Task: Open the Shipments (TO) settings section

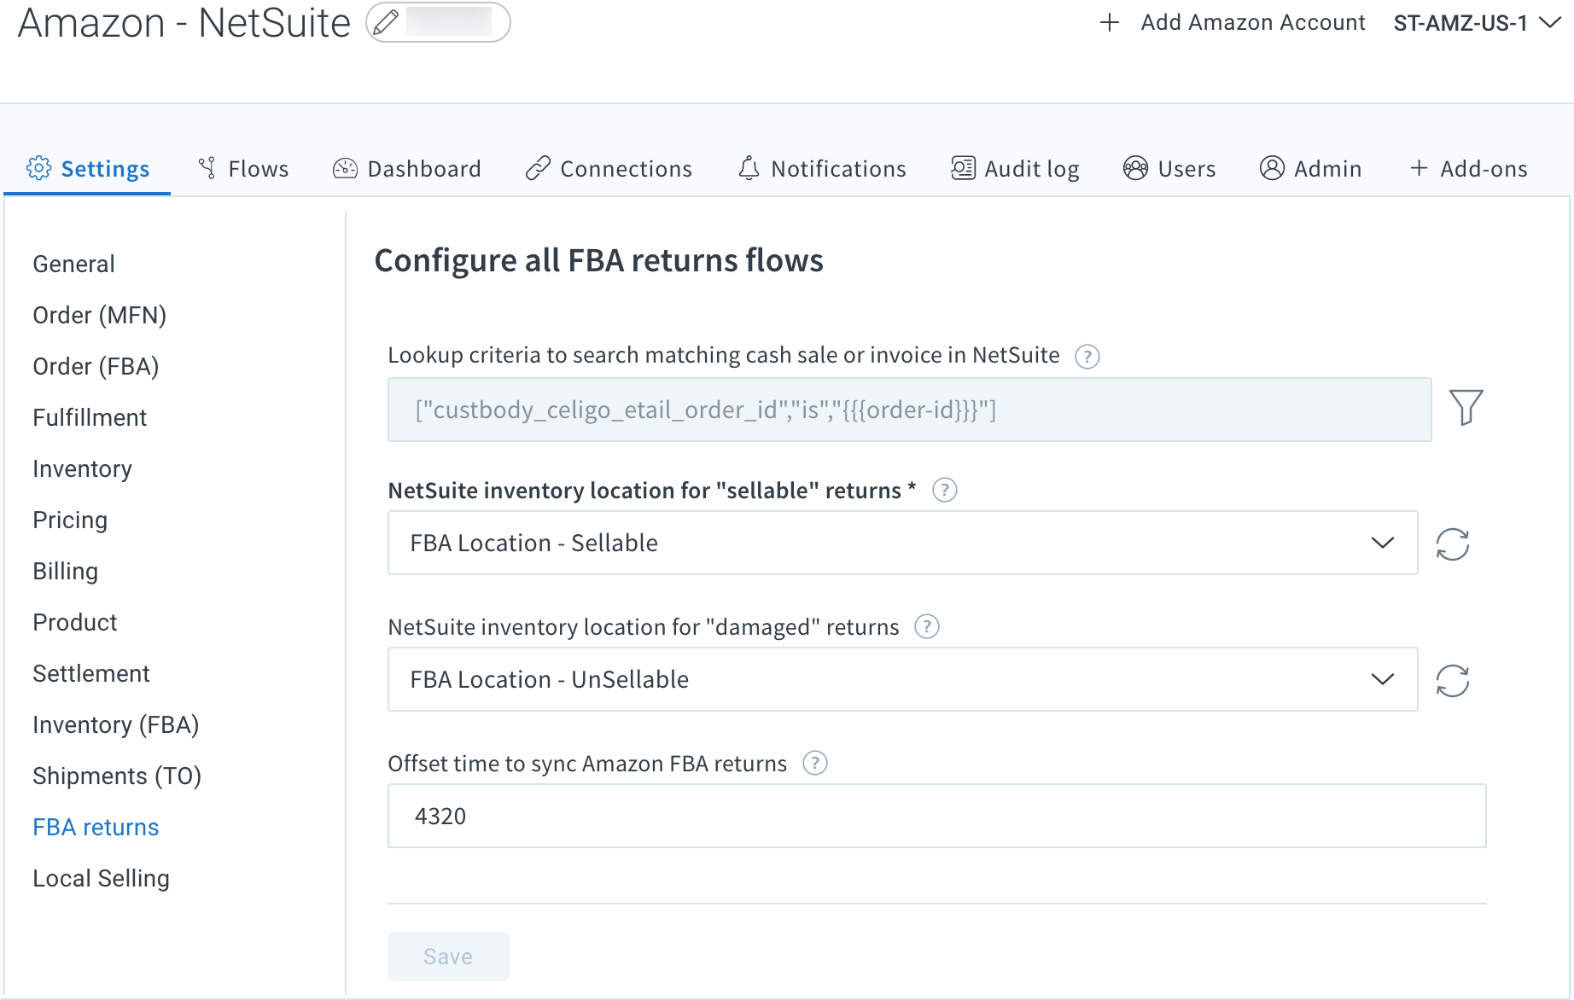Action: coord(117,776)
